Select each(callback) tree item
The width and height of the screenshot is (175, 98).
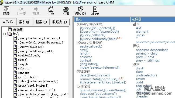[x=29, y=55]
